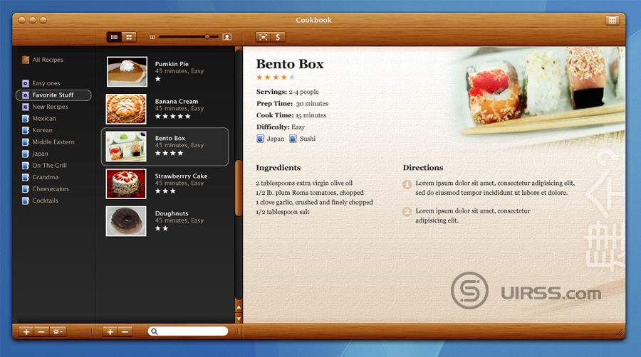The image size is (641, 357).
Task: Click the Sushi tag link
Action: (x=307, y=139)
